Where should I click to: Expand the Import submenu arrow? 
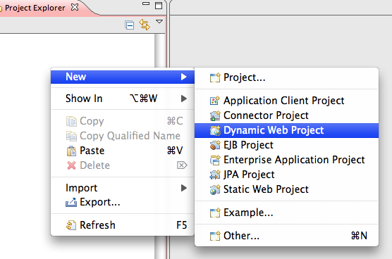[x=184, y=188]
